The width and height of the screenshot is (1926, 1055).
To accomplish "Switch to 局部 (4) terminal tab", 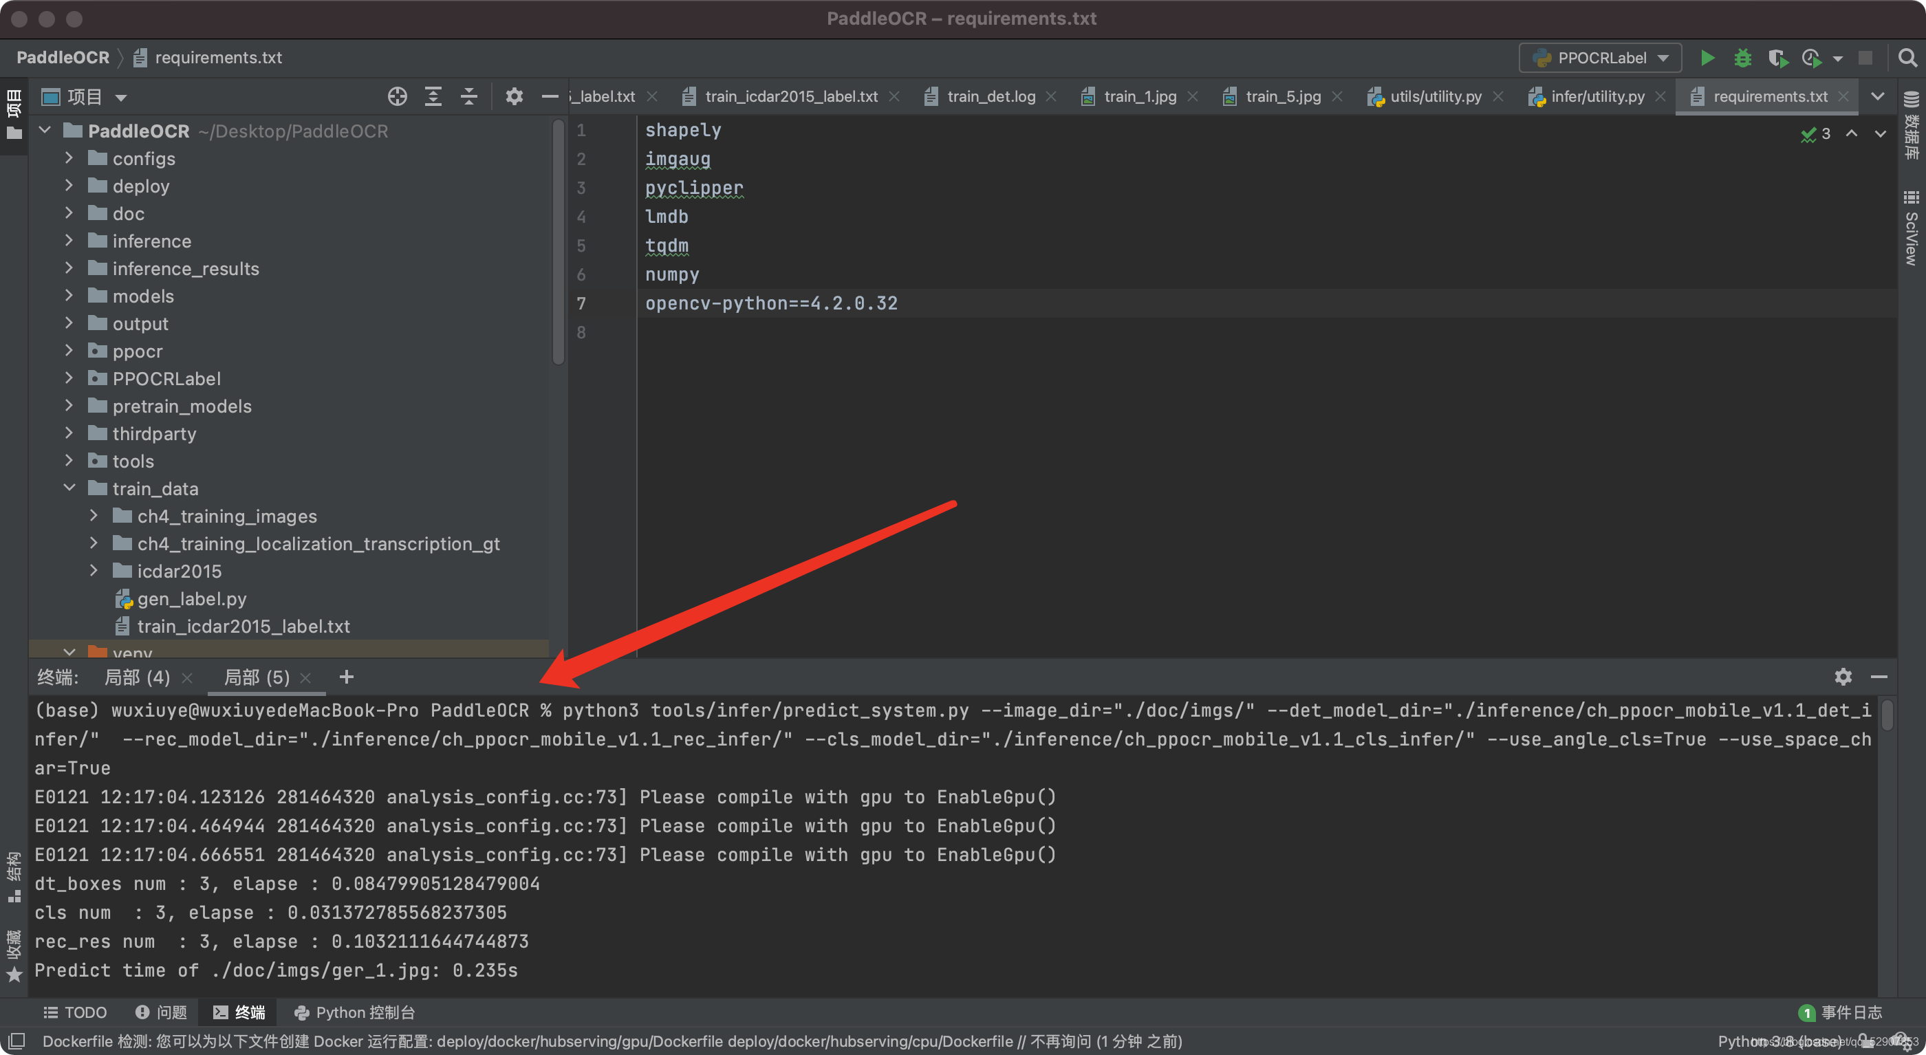I will point(137,677).
